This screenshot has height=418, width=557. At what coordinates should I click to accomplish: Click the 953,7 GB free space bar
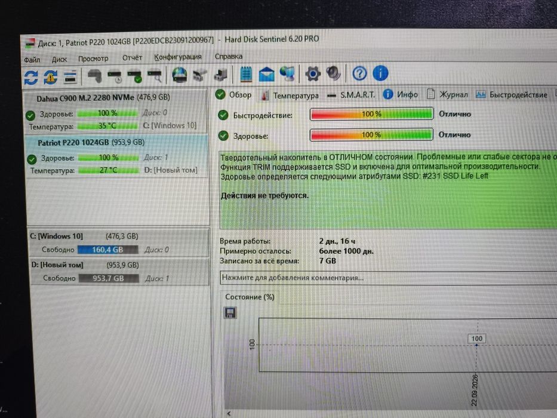108,278
